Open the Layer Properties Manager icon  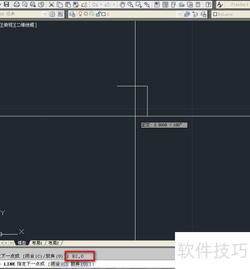72,14
